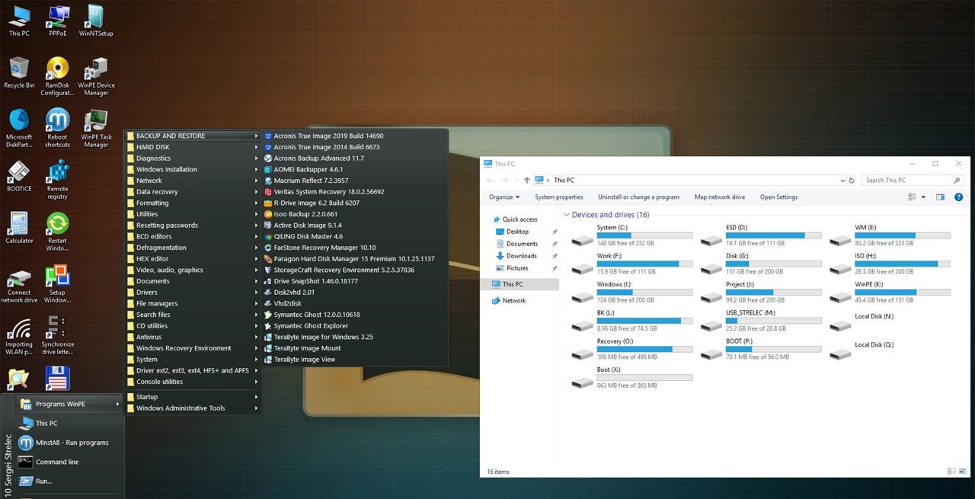Viewport: 975px width, 499px height.
Task: Click the Explorer help question icon
Action: point(959,197)
